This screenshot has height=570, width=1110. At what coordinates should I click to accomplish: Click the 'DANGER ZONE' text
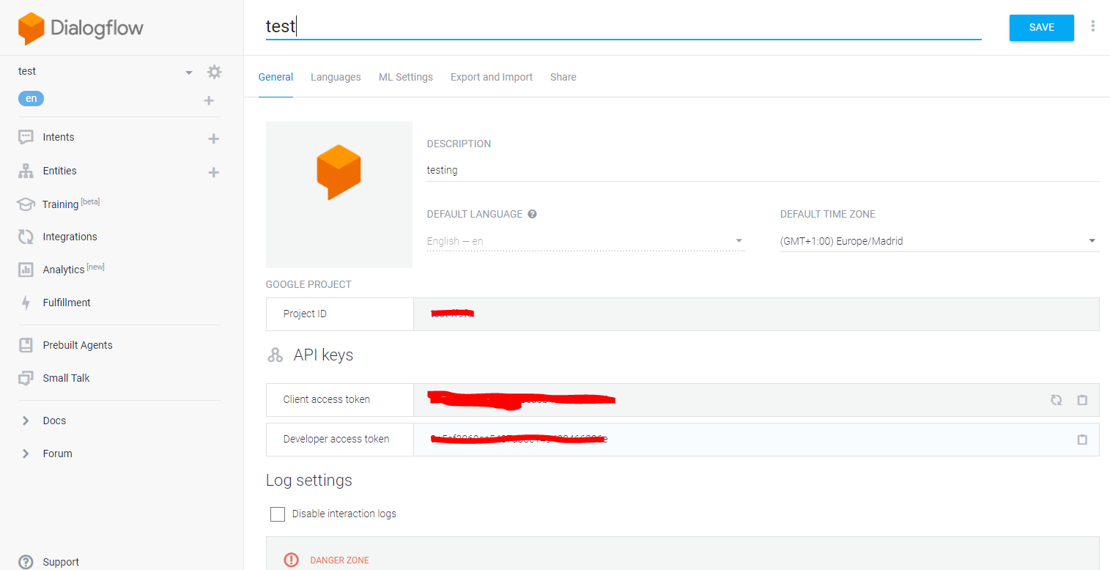(340, 560)
